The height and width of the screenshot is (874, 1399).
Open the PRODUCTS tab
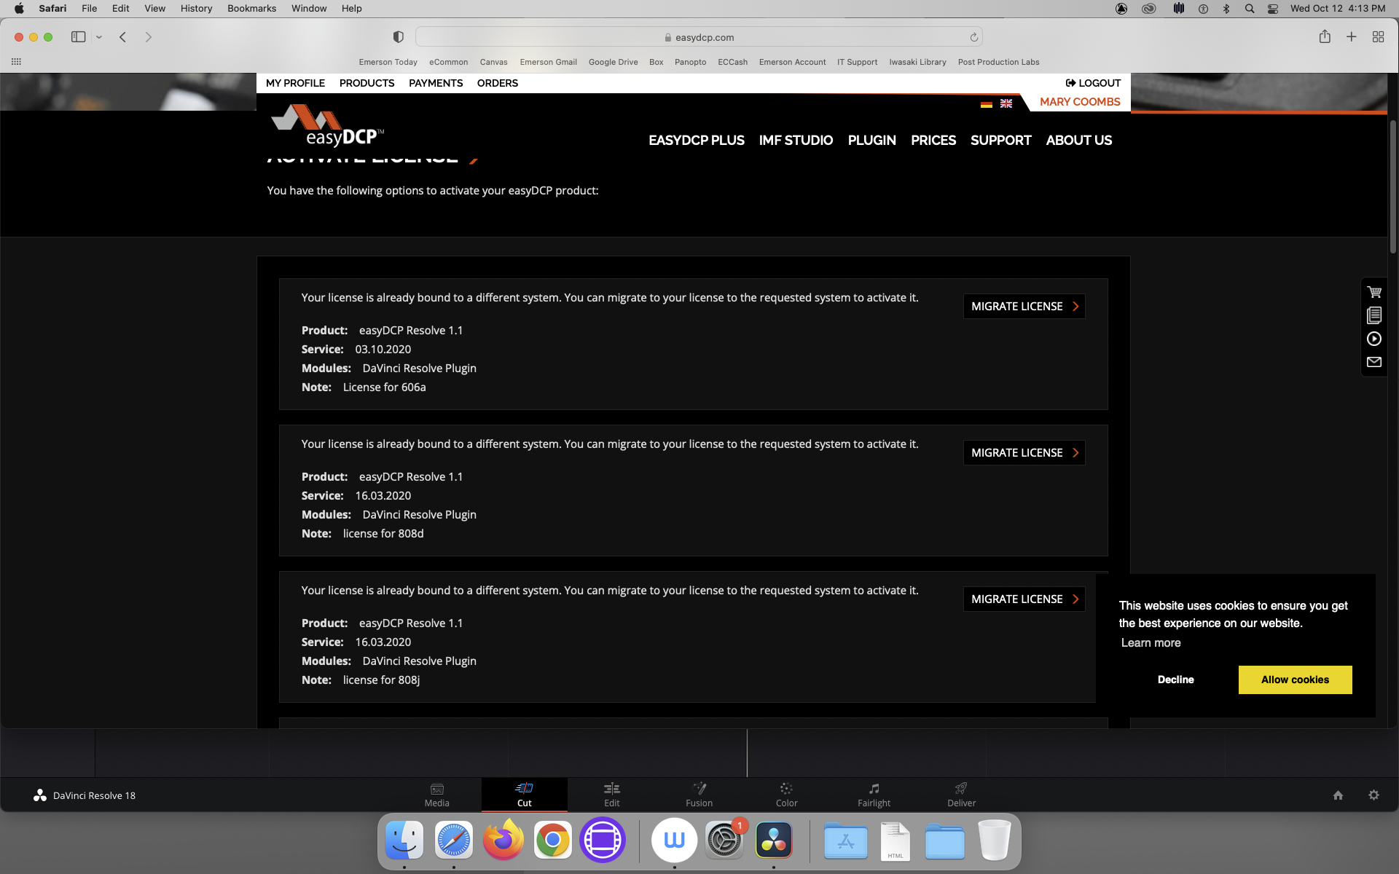tap(367, 83)
